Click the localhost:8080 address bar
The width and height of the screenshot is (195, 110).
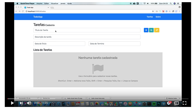(x=88, y=11)
